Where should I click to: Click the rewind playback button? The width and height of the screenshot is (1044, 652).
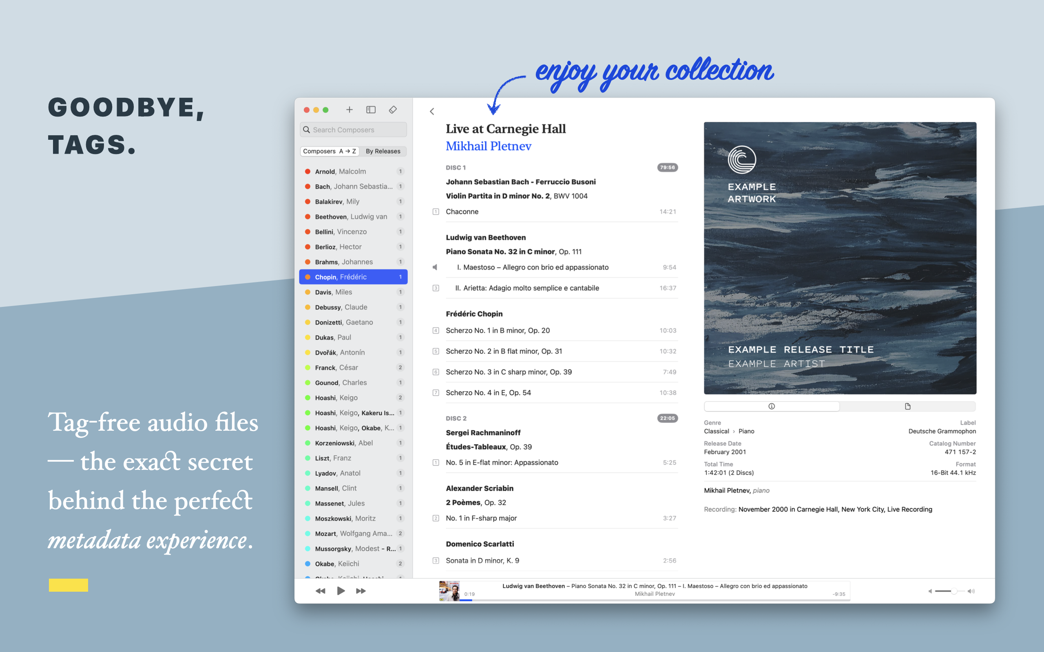coord(320,591)
